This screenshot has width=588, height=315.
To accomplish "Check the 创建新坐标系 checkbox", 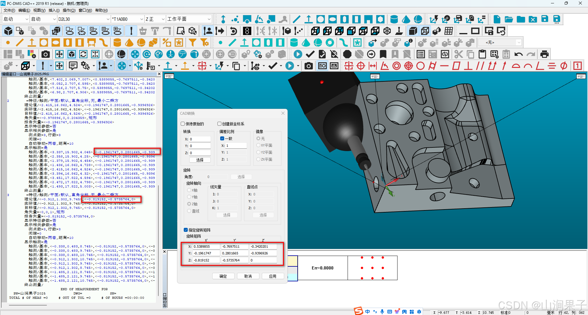I will click(219, 124).
